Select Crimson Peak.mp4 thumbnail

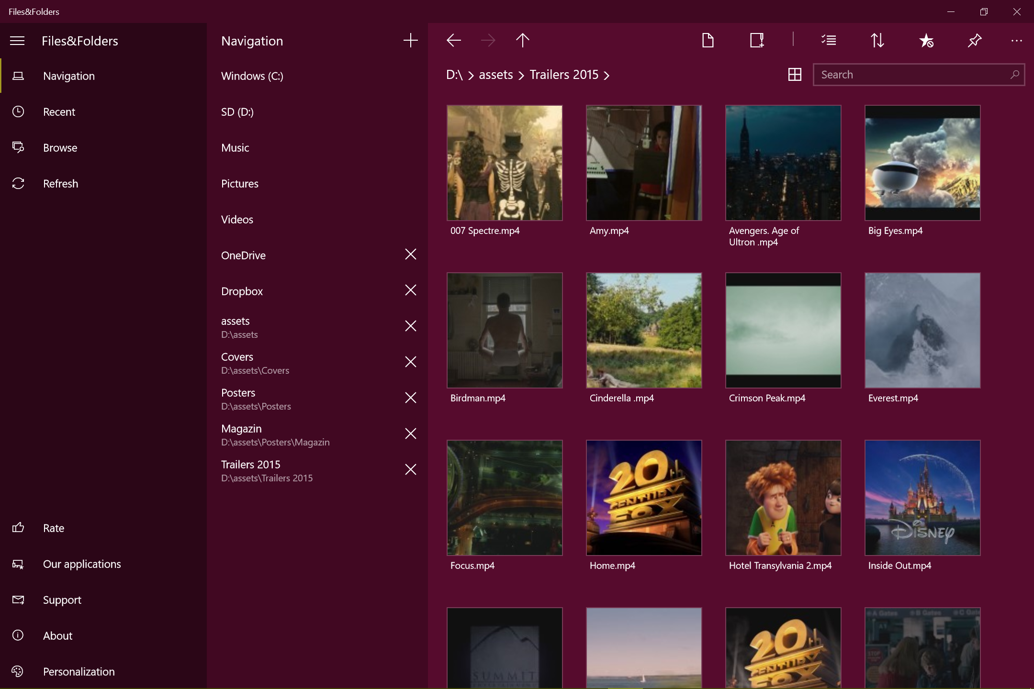point(783,330)
